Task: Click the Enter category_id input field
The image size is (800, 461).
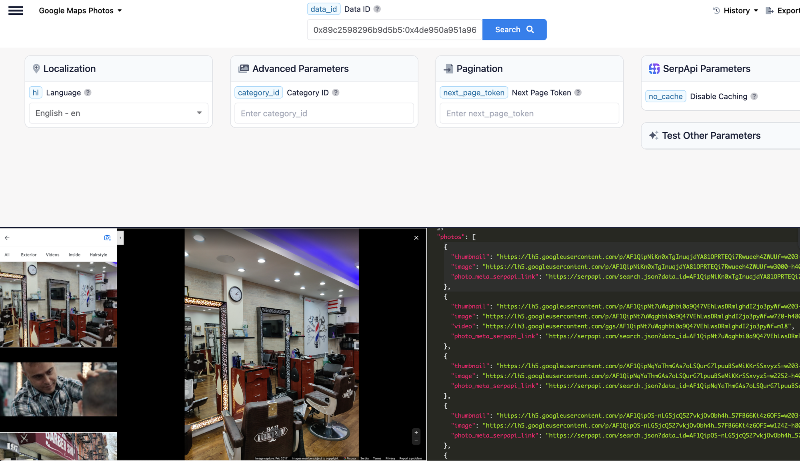Action: coord(324,113)
